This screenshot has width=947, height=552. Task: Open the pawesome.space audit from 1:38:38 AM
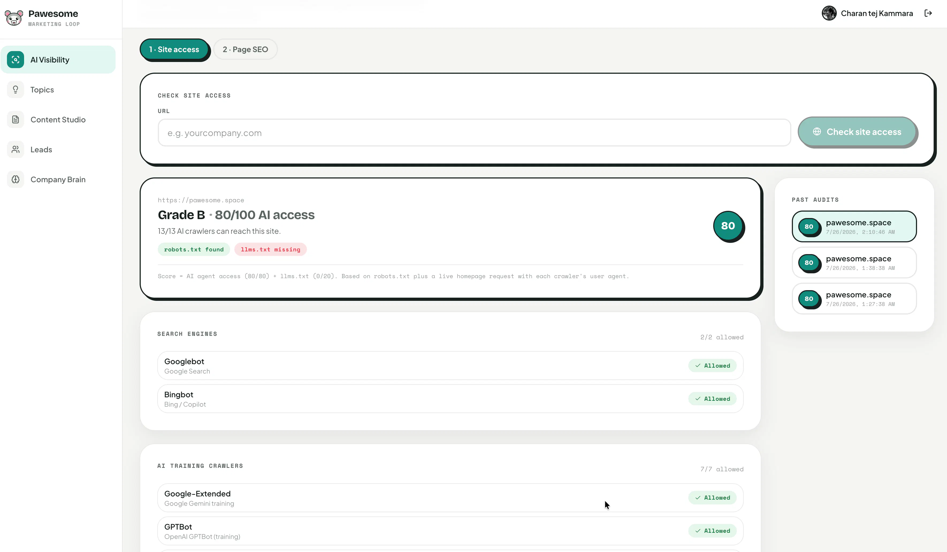coord(854,263)
